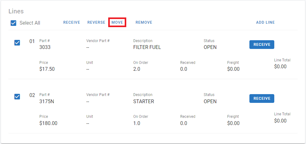Click the $180.00 price value

click(x=48, y=123)
